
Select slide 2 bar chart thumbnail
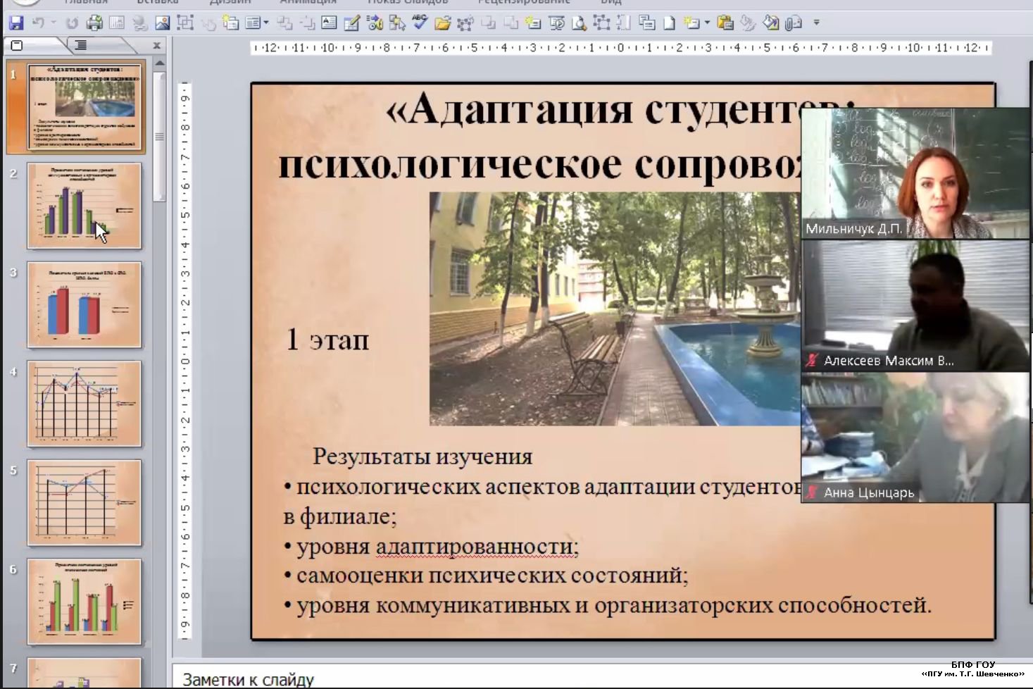point(84,206)
